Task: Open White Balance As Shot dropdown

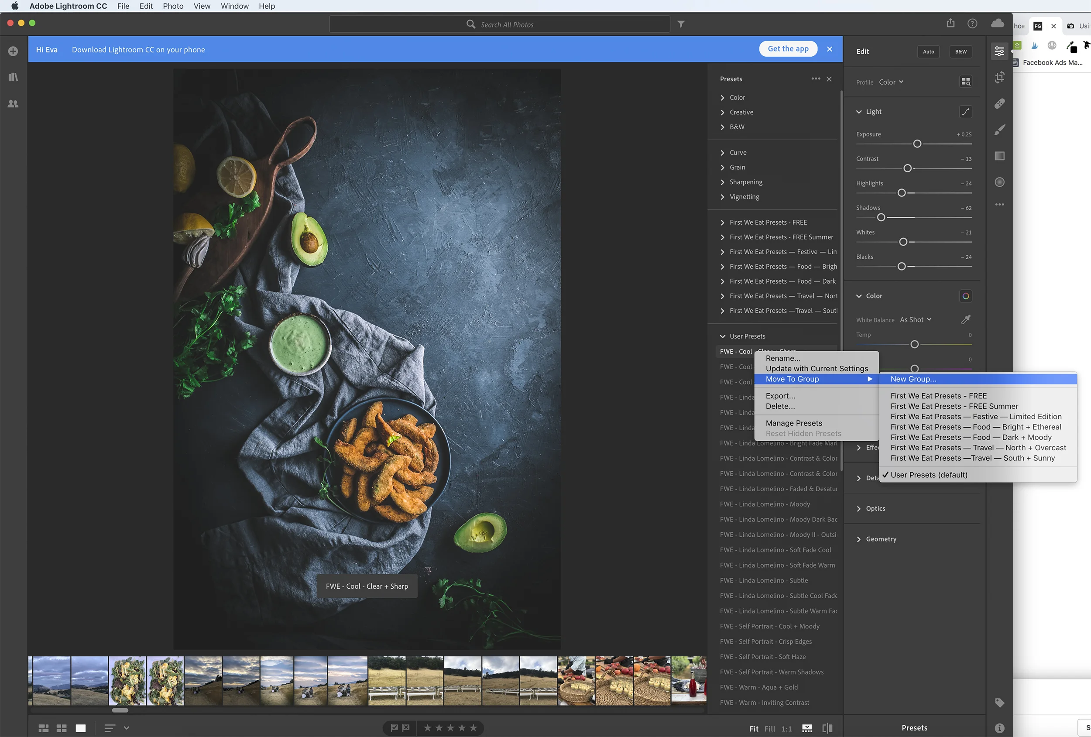Action: click(916, 320)
